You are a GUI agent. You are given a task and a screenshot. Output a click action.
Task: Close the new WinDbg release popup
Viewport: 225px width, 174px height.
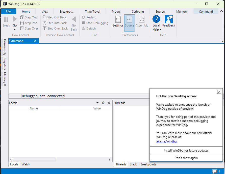[219, 92]
